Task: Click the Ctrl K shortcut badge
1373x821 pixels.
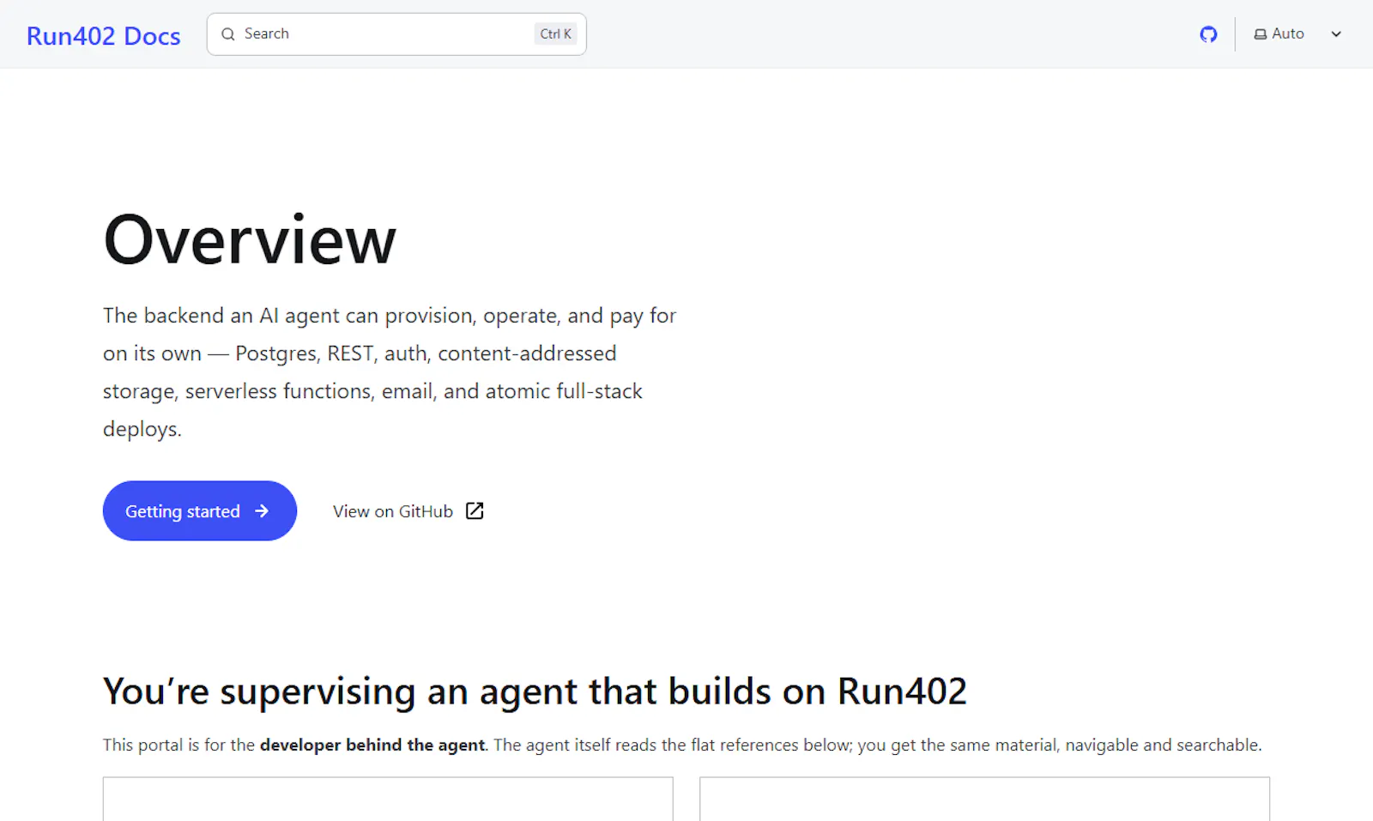Action: coord(555,34)
